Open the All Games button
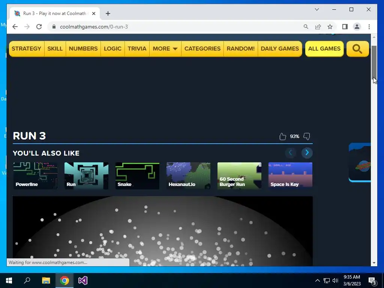 tap(324, 49)
